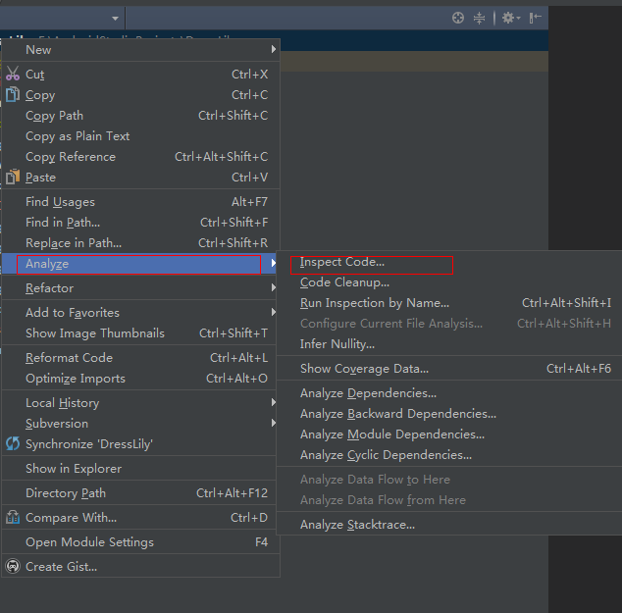This screenshot has width=622, height=613.
Task: Click the Create Gist GitHub icon
Action: tap(13, 566)
